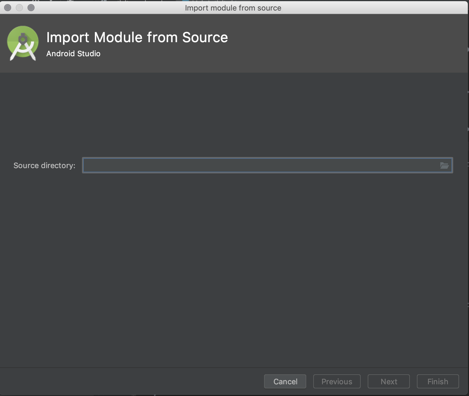Click the 'Source directory:' label
The width and height of the screenshot is (469, 396).
[x=44, y=165]
